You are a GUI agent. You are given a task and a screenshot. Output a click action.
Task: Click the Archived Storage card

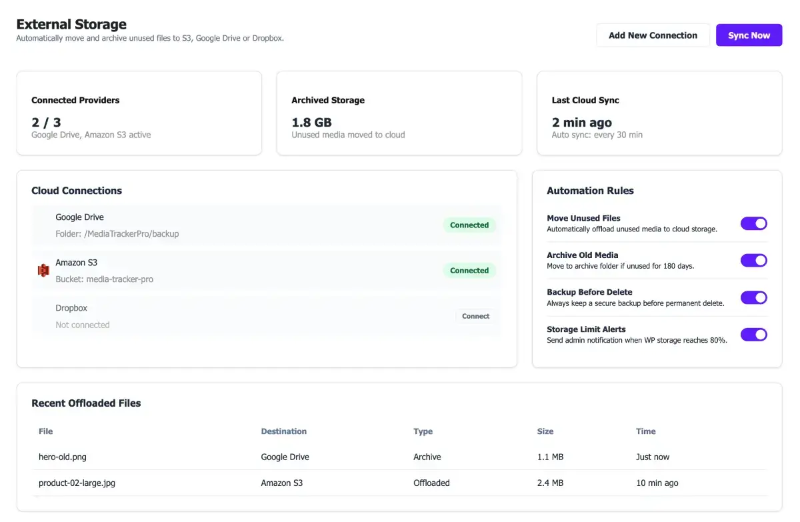(399, 113)
